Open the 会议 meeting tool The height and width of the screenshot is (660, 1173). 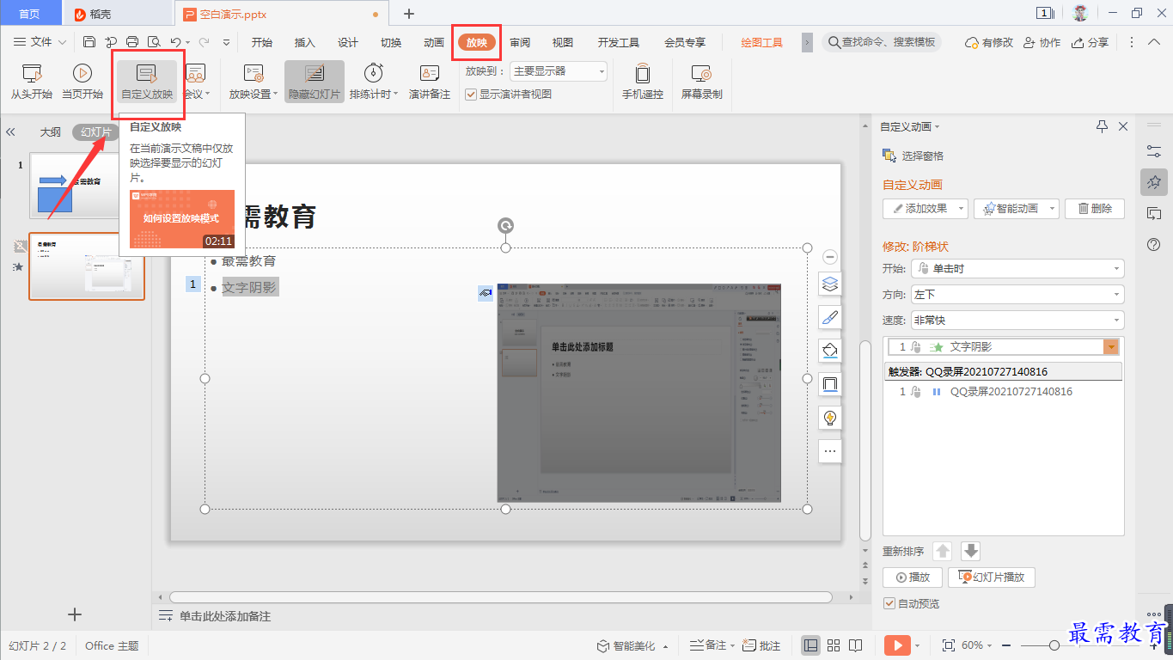pyautogui.click(x=196, y=82)
